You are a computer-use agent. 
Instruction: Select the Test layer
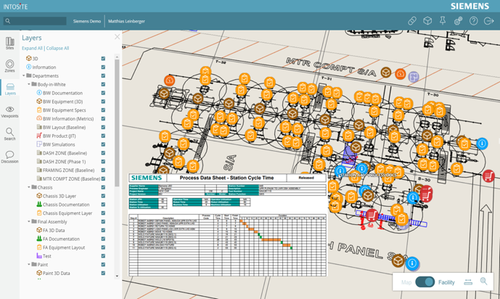click(x=47, y=256)
